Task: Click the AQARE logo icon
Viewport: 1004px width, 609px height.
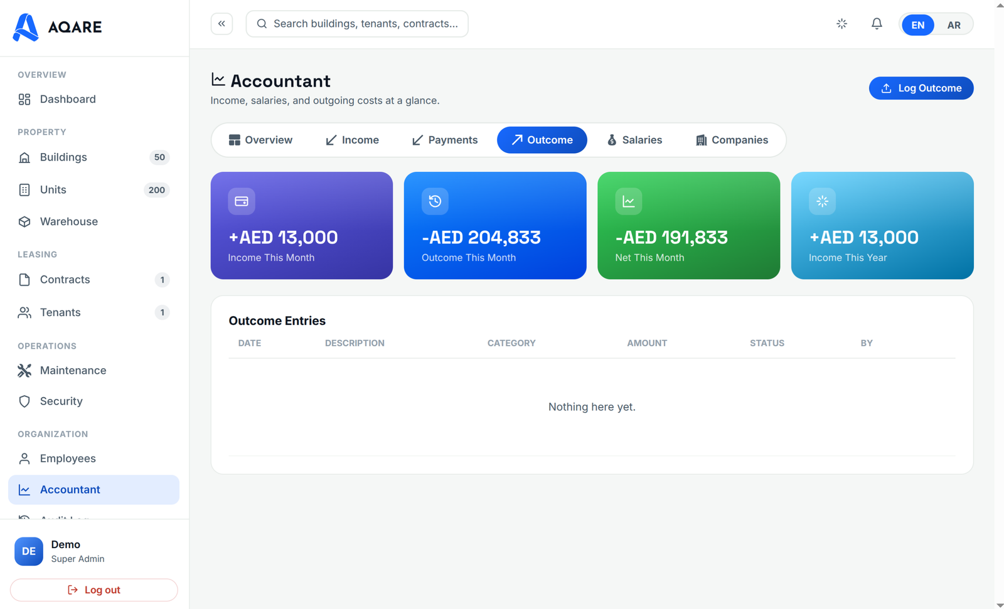Action: [x=26, y=27]
